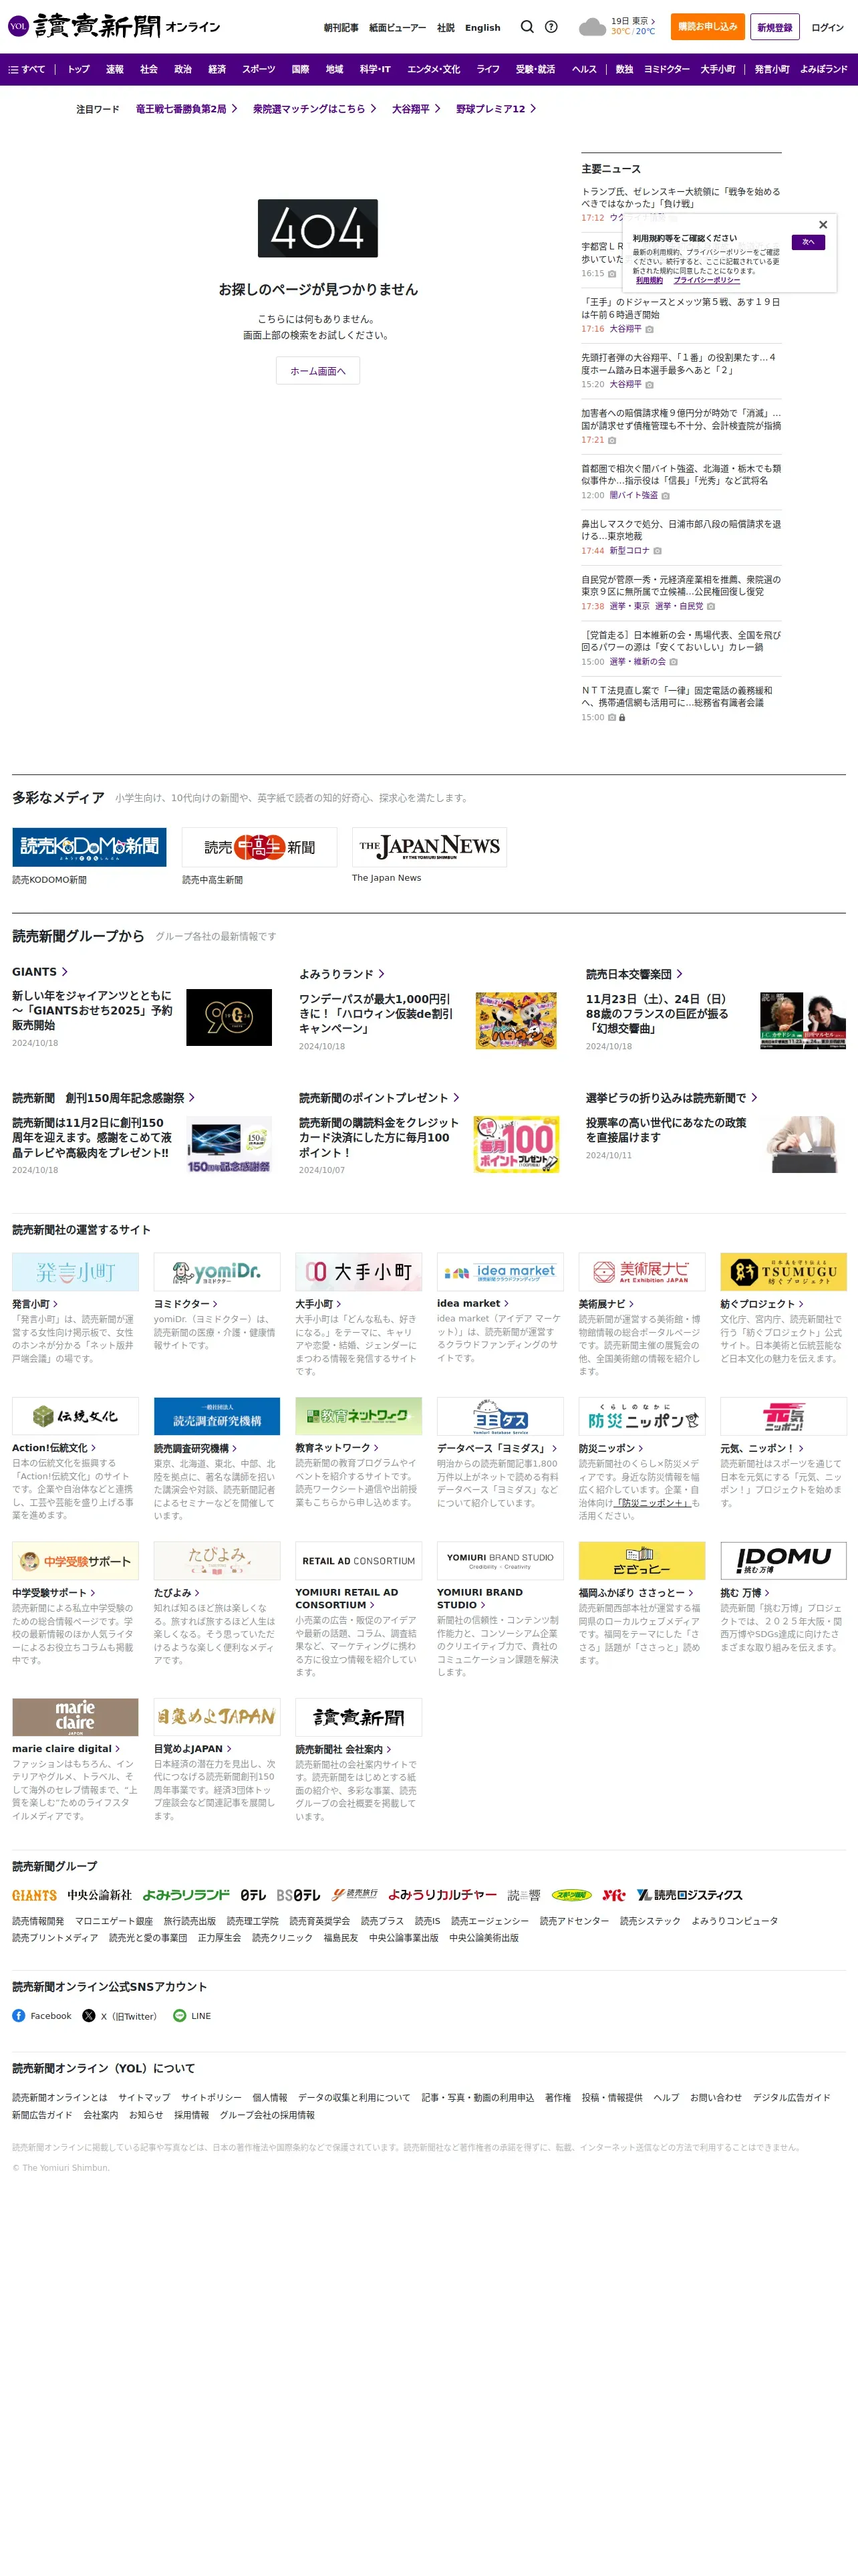Screen dimensions: 858x2576
Task: Select the トップ nav item
Action: click(x=78, y=69)
